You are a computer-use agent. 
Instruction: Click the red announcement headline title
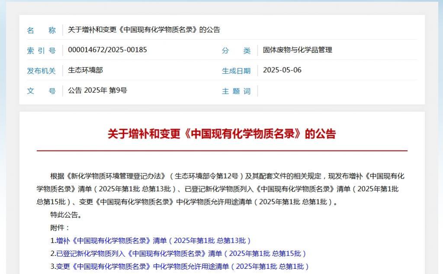click(222, 134)
